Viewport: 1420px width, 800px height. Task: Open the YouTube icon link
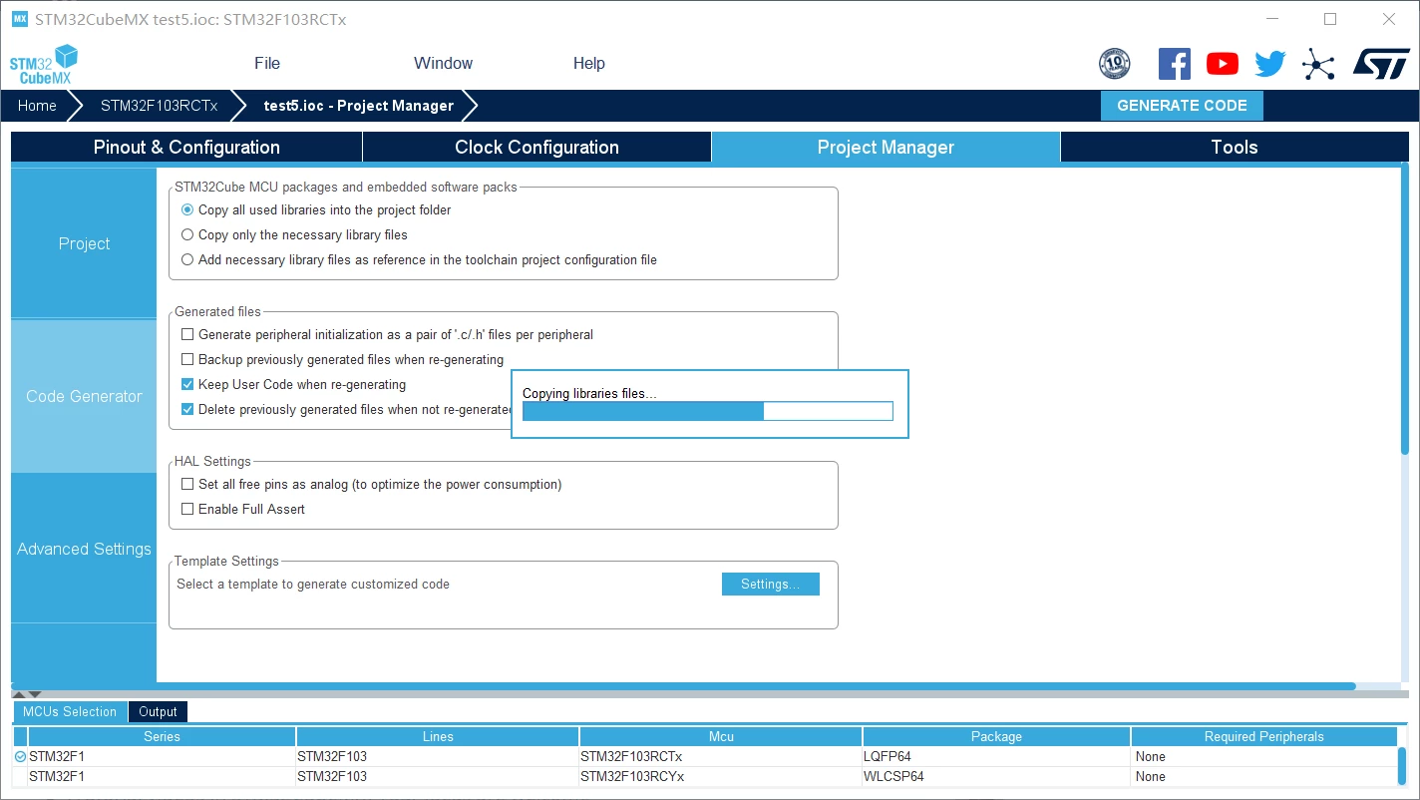(x=1222, y=64)
